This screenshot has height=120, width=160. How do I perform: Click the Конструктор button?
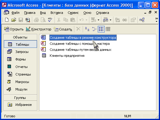(38, 29)
